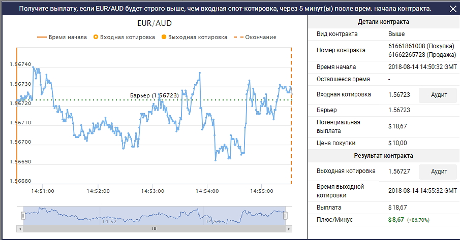Toggle the Входная котировка legend item

(x=124, y=37)
